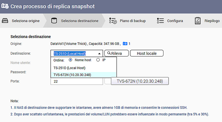Viewport: 222px width, 122px height.
Task: Click the cylinder icon beside Seleziona destinazione
Action: (54, 21)
